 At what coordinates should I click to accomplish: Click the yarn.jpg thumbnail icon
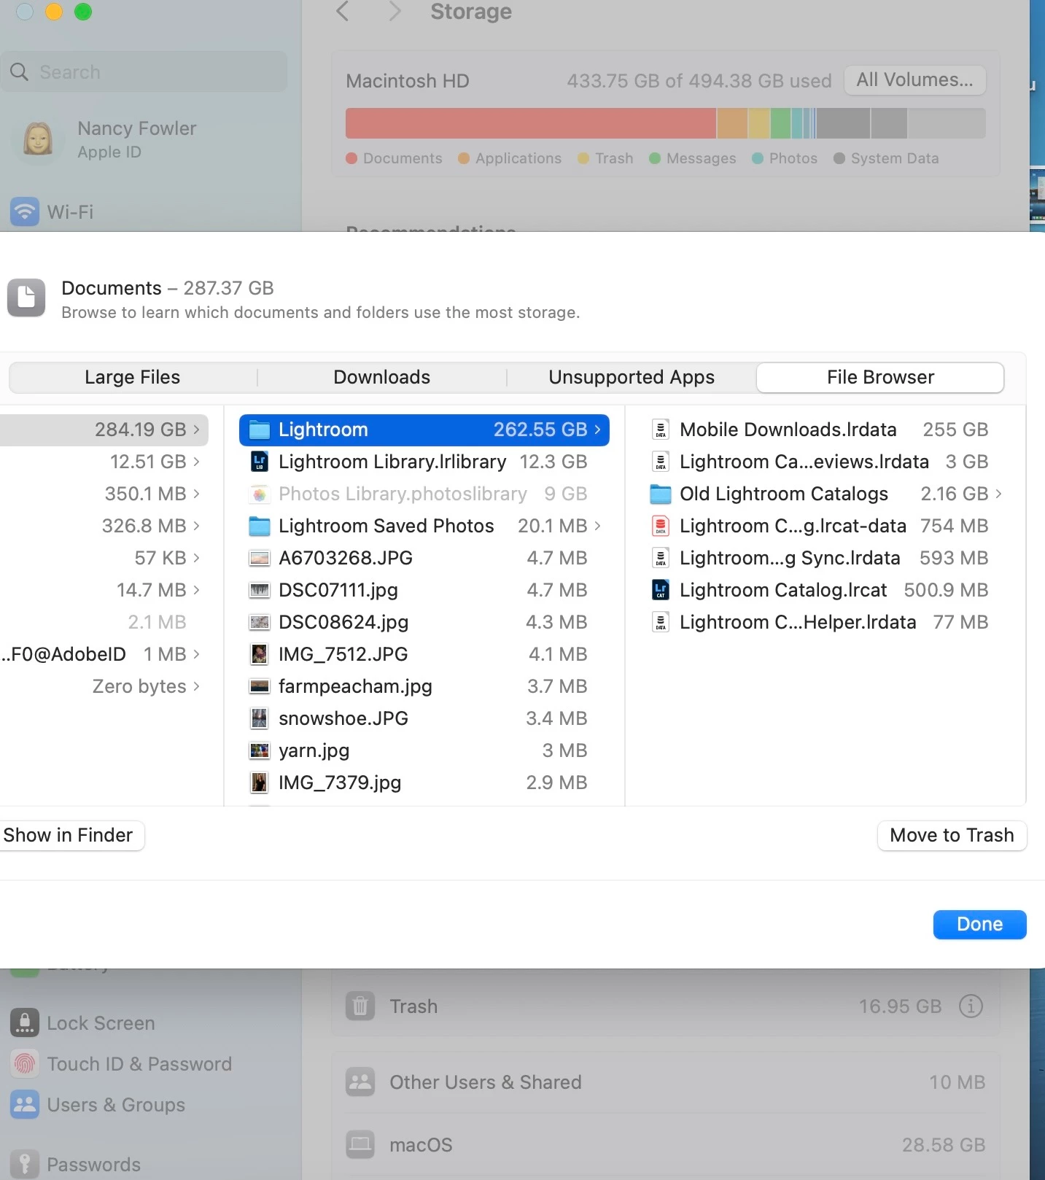coord(260,750)
